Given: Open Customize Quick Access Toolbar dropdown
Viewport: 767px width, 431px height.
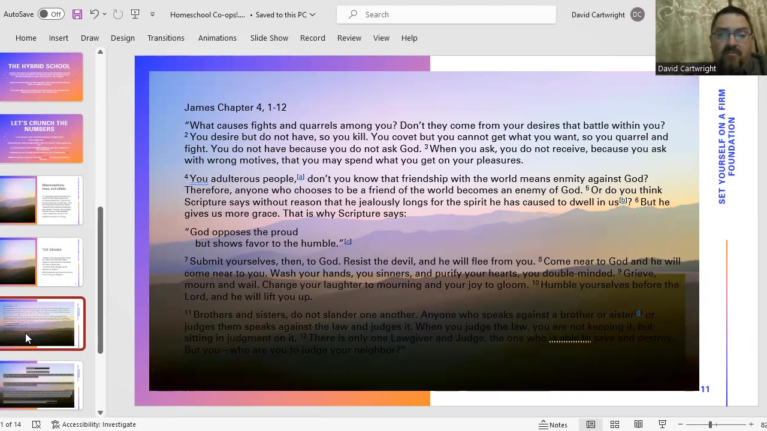Looking at the screenshot, I should click(152, 14).
